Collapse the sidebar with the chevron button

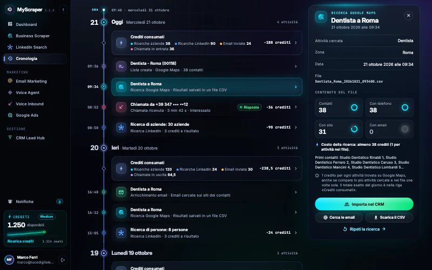tap(63, 9)
